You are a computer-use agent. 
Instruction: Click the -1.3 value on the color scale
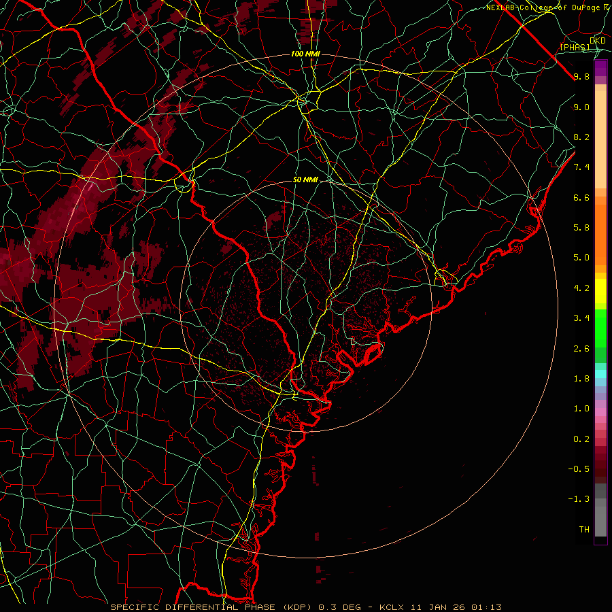tap(579, 499)
